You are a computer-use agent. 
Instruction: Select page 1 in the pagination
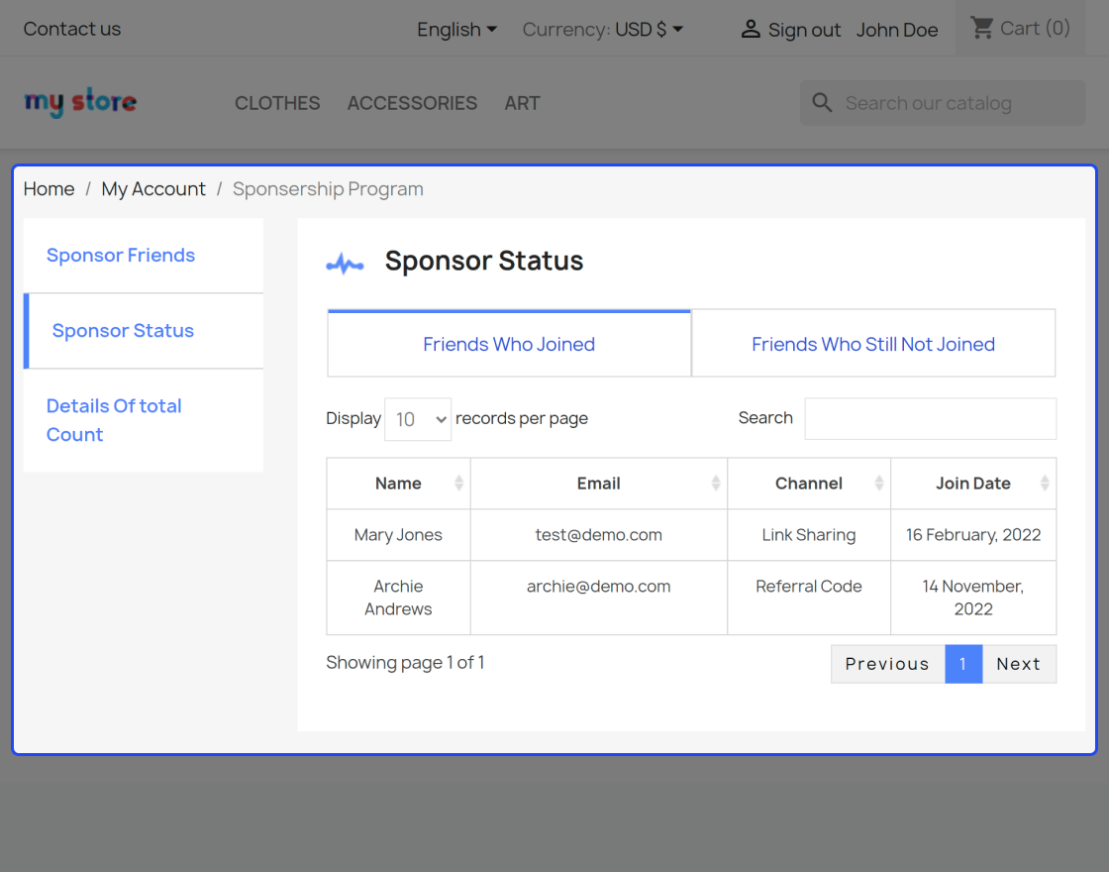(x=963, y=664)
